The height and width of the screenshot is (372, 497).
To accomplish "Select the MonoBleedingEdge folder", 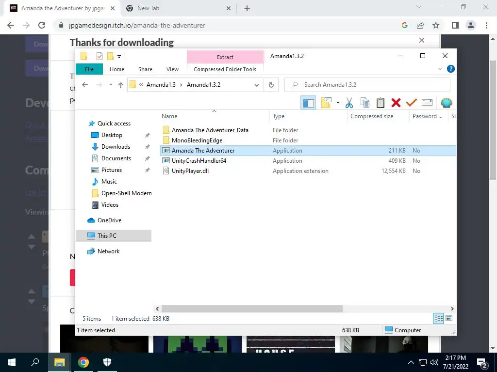I will pyautogui.click(x=197, y=140).
